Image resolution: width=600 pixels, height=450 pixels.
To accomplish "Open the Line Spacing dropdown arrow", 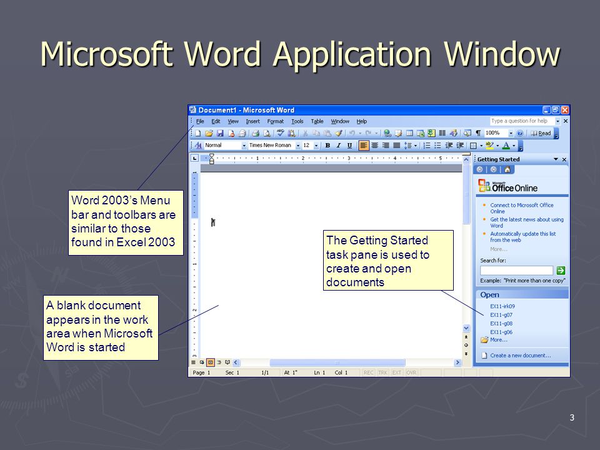I will coord(416,146).
